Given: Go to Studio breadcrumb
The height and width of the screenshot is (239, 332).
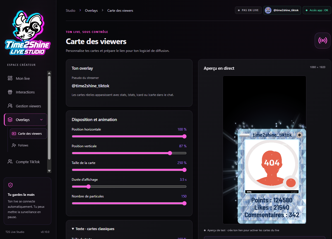Looking at the screenshot, I should pyautogui.click(x=71, y=11).
